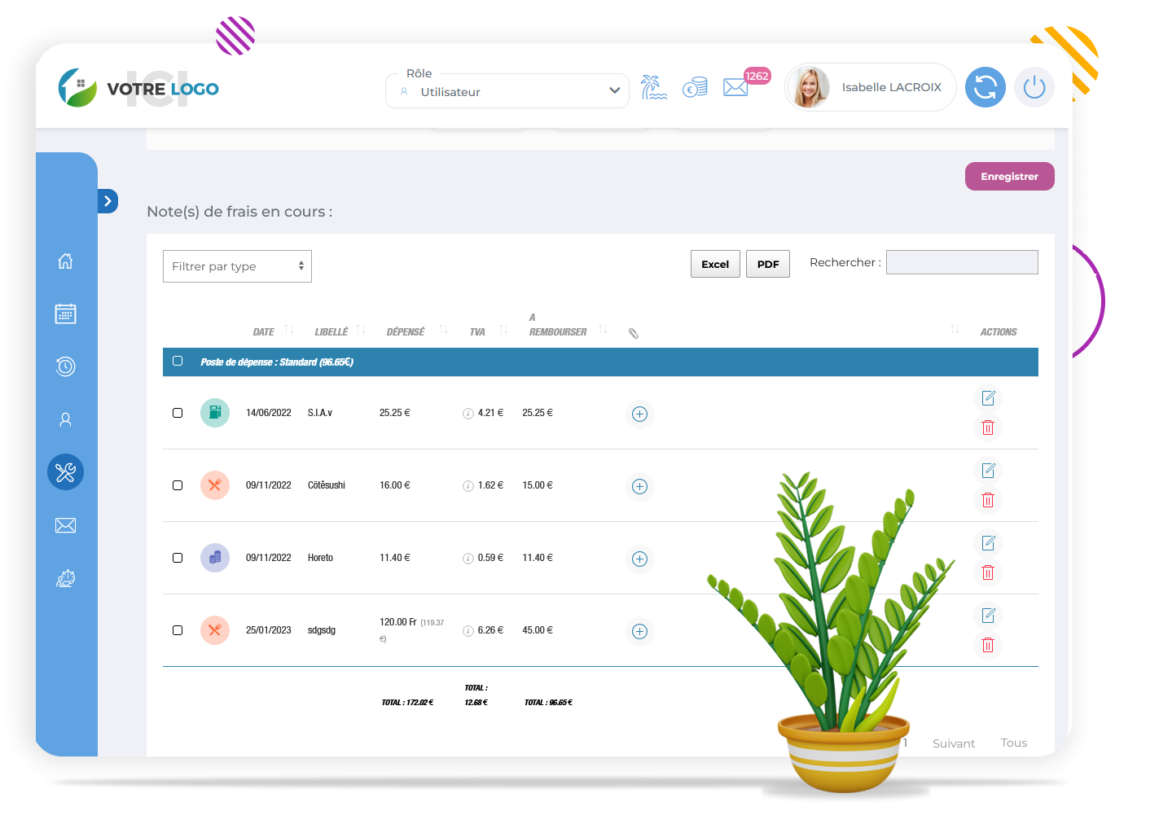Select the S.I.A.v expense checkbox
The image size is (1159, 820).
tap(178, 413)
